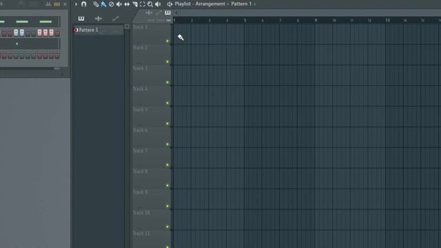Mute Track 3 via its green dot
Screen dimensions: 441x248
tap(167, 83)
